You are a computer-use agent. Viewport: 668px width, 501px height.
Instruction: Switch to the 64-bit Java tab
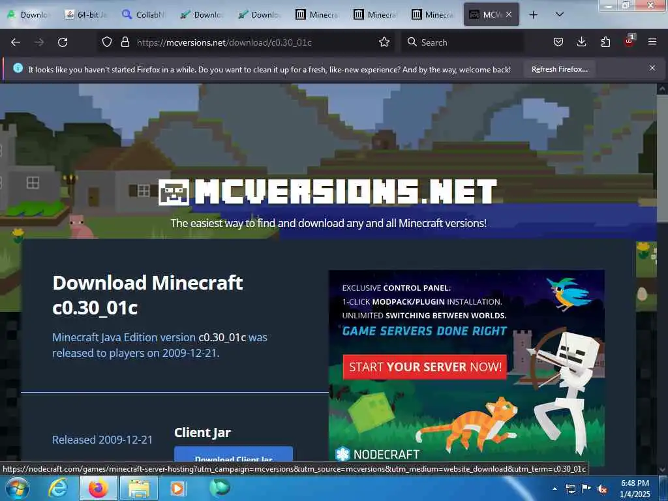(x=87, y=15)
